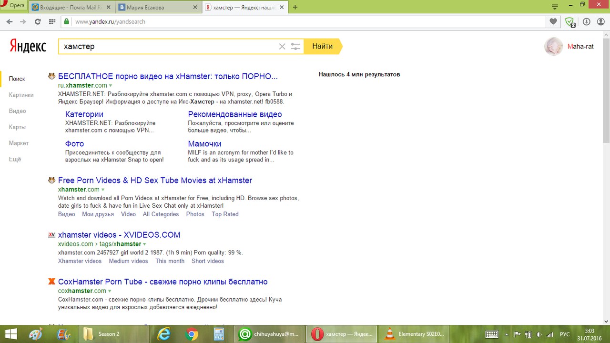Switch input language via РУС indicator
This screenshot has height=343, width=610.
(x=565, y=334)
